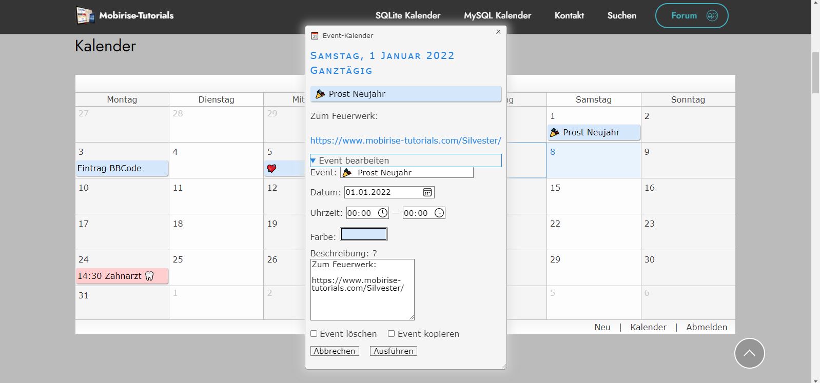Image resolution: width=820 pixels, height=383 pixels.
Task: Go to the Kontakt page
Action: pyautogui.click(x=569, y=15)
